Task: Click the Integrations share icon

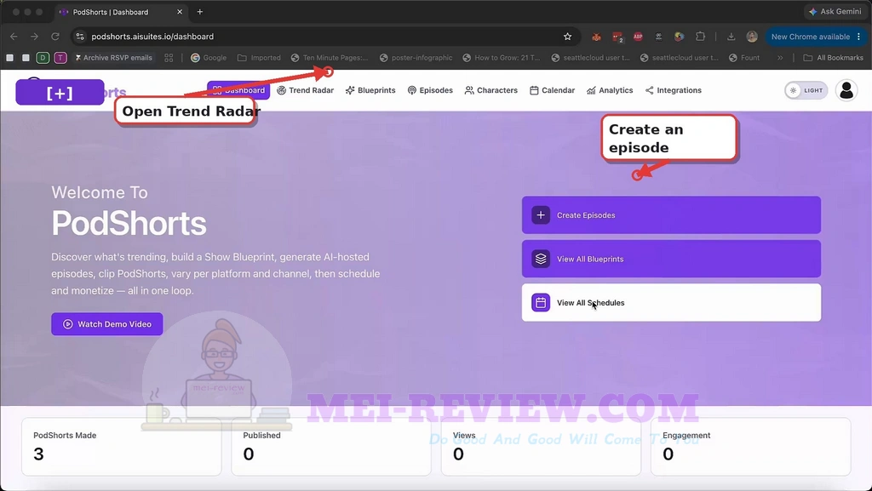Action: (x=650, y=90)
